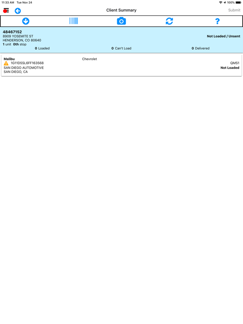The height and width of the screenshot is (324, 243).
Task: Tap the Chevrolet make label
Action: click(89, 59)
